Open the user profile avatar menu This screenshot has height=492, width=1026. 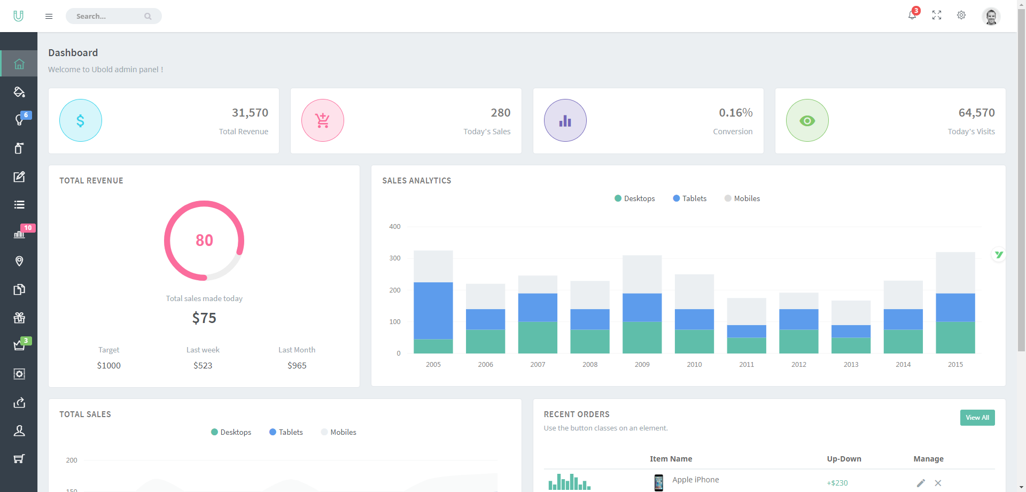[991, 16]
